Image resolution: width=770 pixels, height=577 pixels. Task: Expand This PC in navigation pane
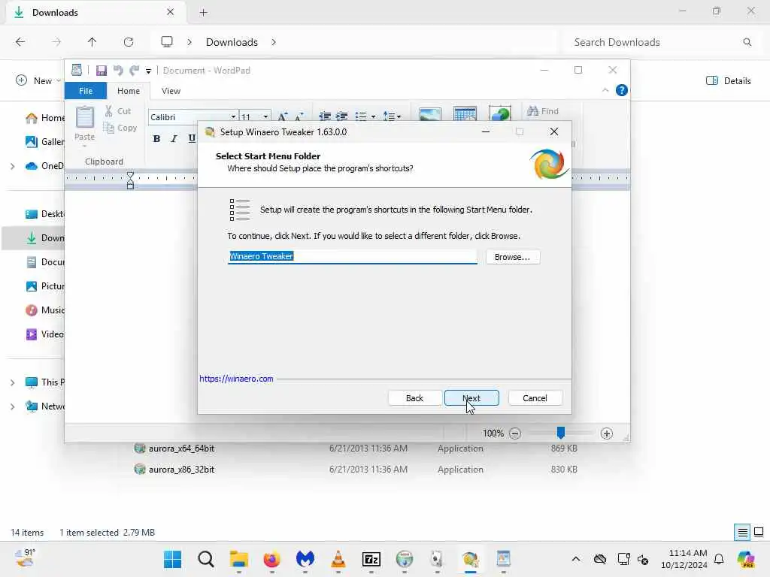[x=12, y=382]
